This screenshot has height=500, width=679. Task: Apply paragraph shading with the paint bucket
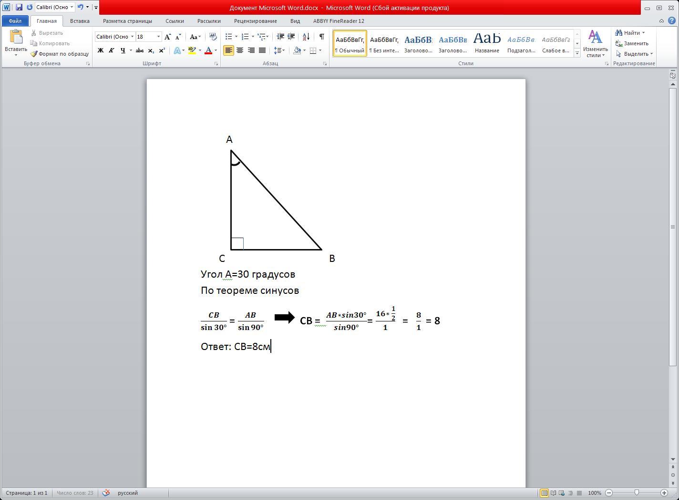tap(297, 50)
